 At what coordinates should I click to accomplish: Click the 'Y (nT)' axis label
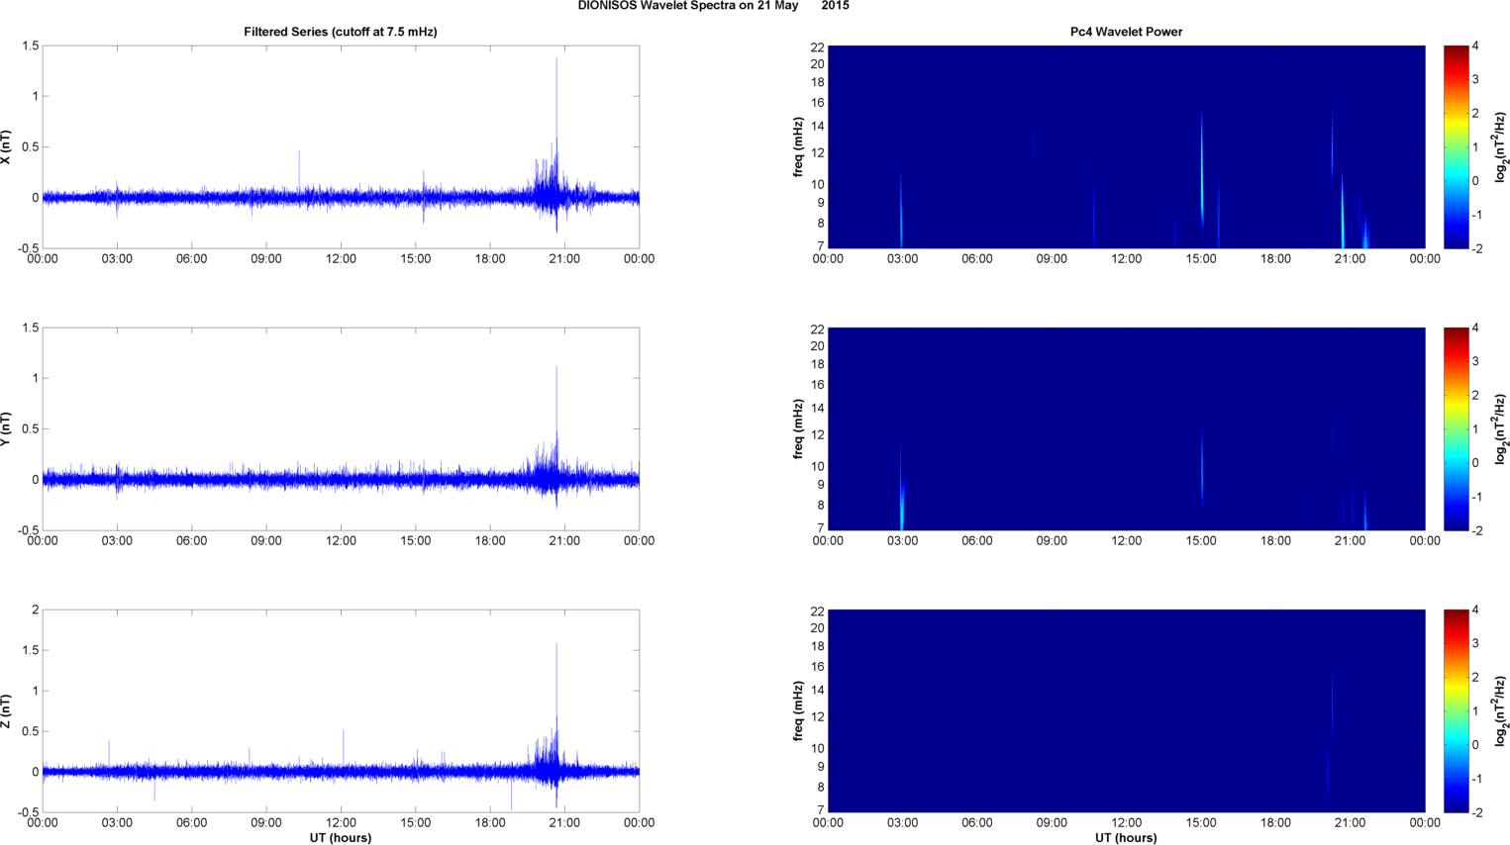(x=6, y=429)
